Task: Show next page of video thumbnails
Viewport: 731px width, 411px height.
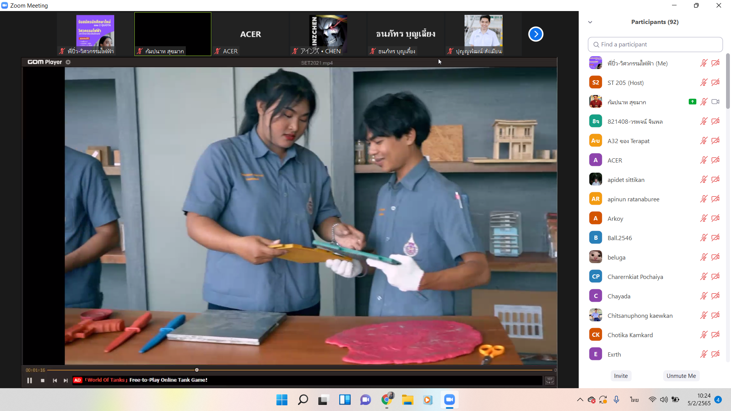Action: [535, 34]
